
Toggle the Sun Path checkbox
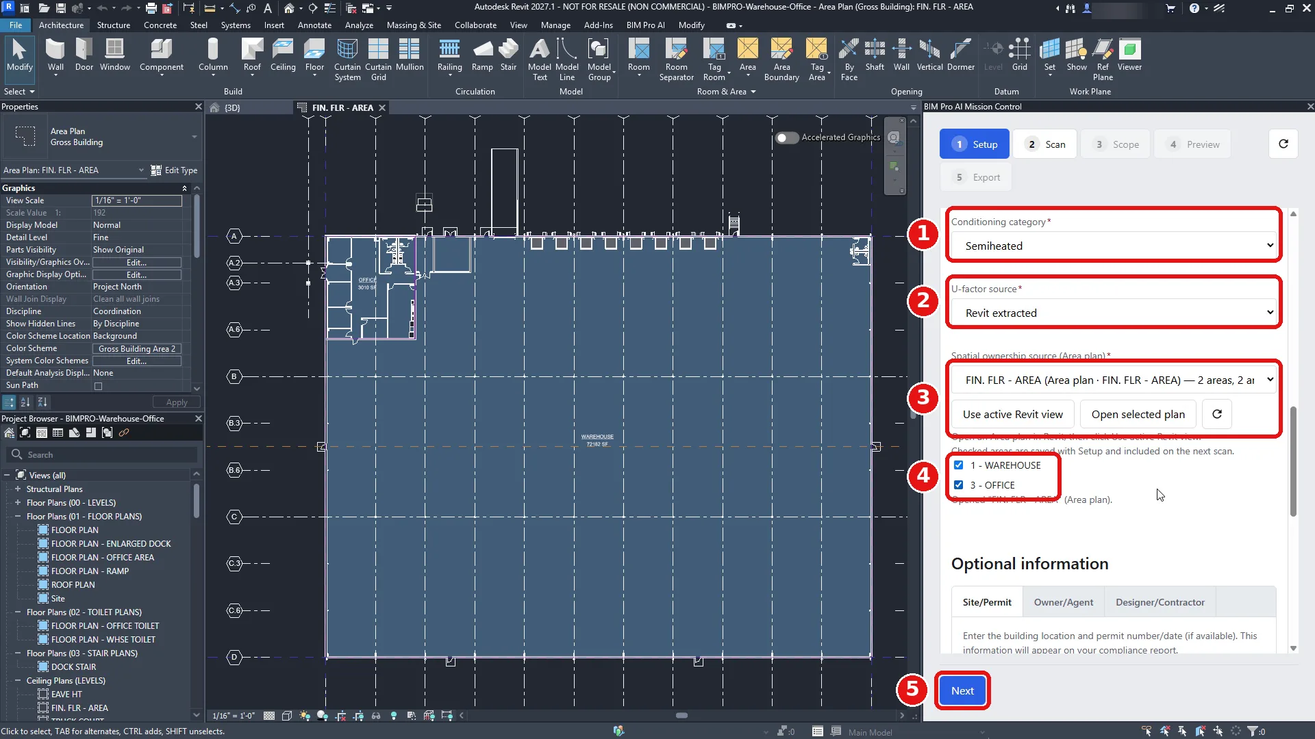pos(98,386)
